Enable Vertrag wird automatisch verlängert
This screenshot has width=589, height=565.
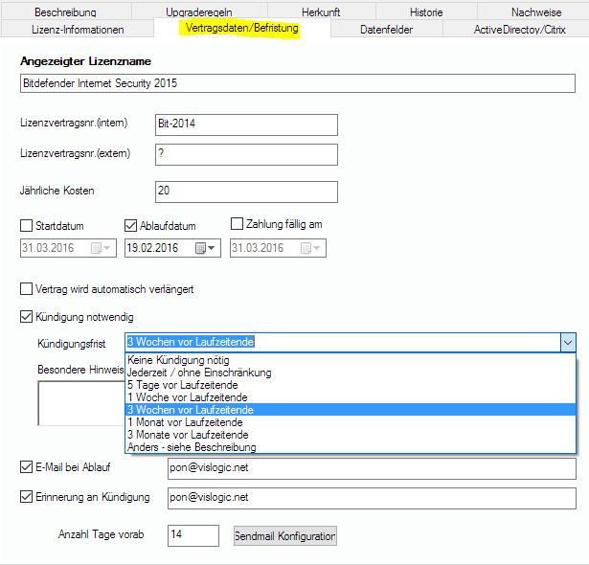(26, 289)
